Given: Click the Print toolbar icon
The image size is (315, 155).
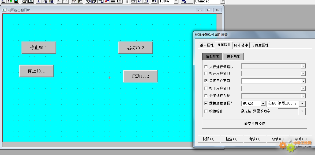Looking at the screenshot, I should click(24, 1).
